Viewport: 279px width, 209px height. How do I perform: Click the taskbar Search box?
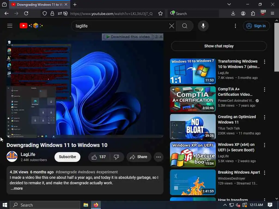pos(45,205)
